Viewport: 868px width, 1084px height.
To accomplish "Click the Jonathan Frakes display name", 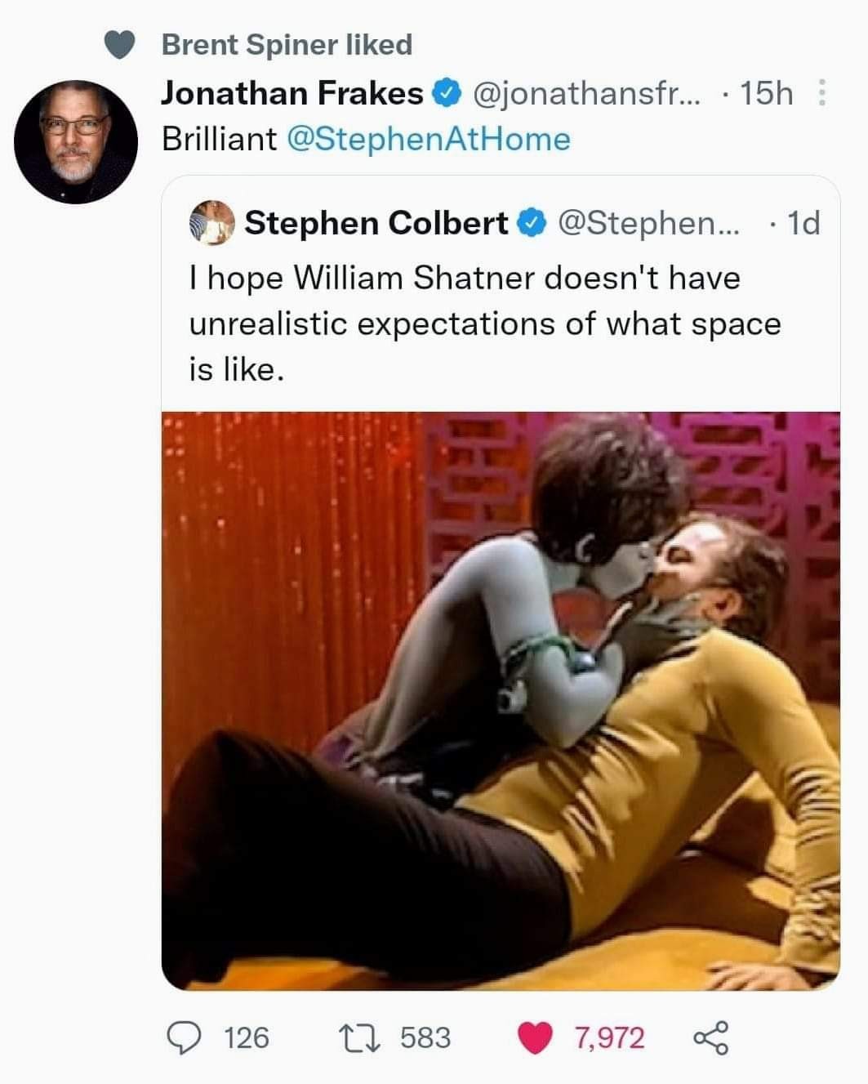I will (292, 93).
